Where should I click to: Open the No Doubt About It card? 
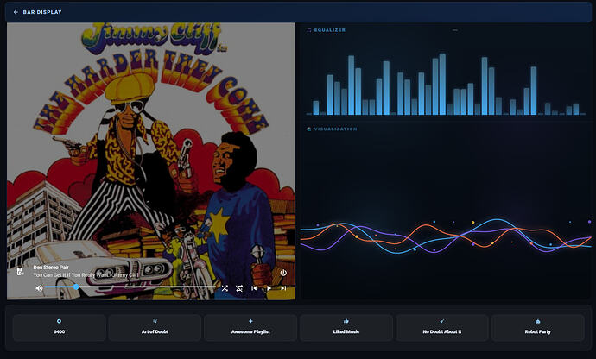click(x=442, y=327)
